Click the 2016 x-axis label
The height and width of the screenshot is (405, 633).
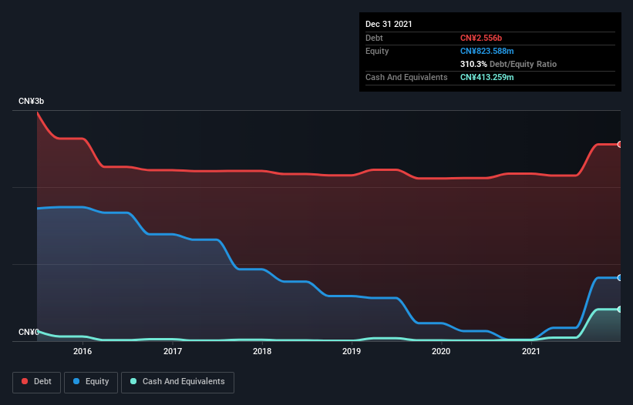(82, 351)
